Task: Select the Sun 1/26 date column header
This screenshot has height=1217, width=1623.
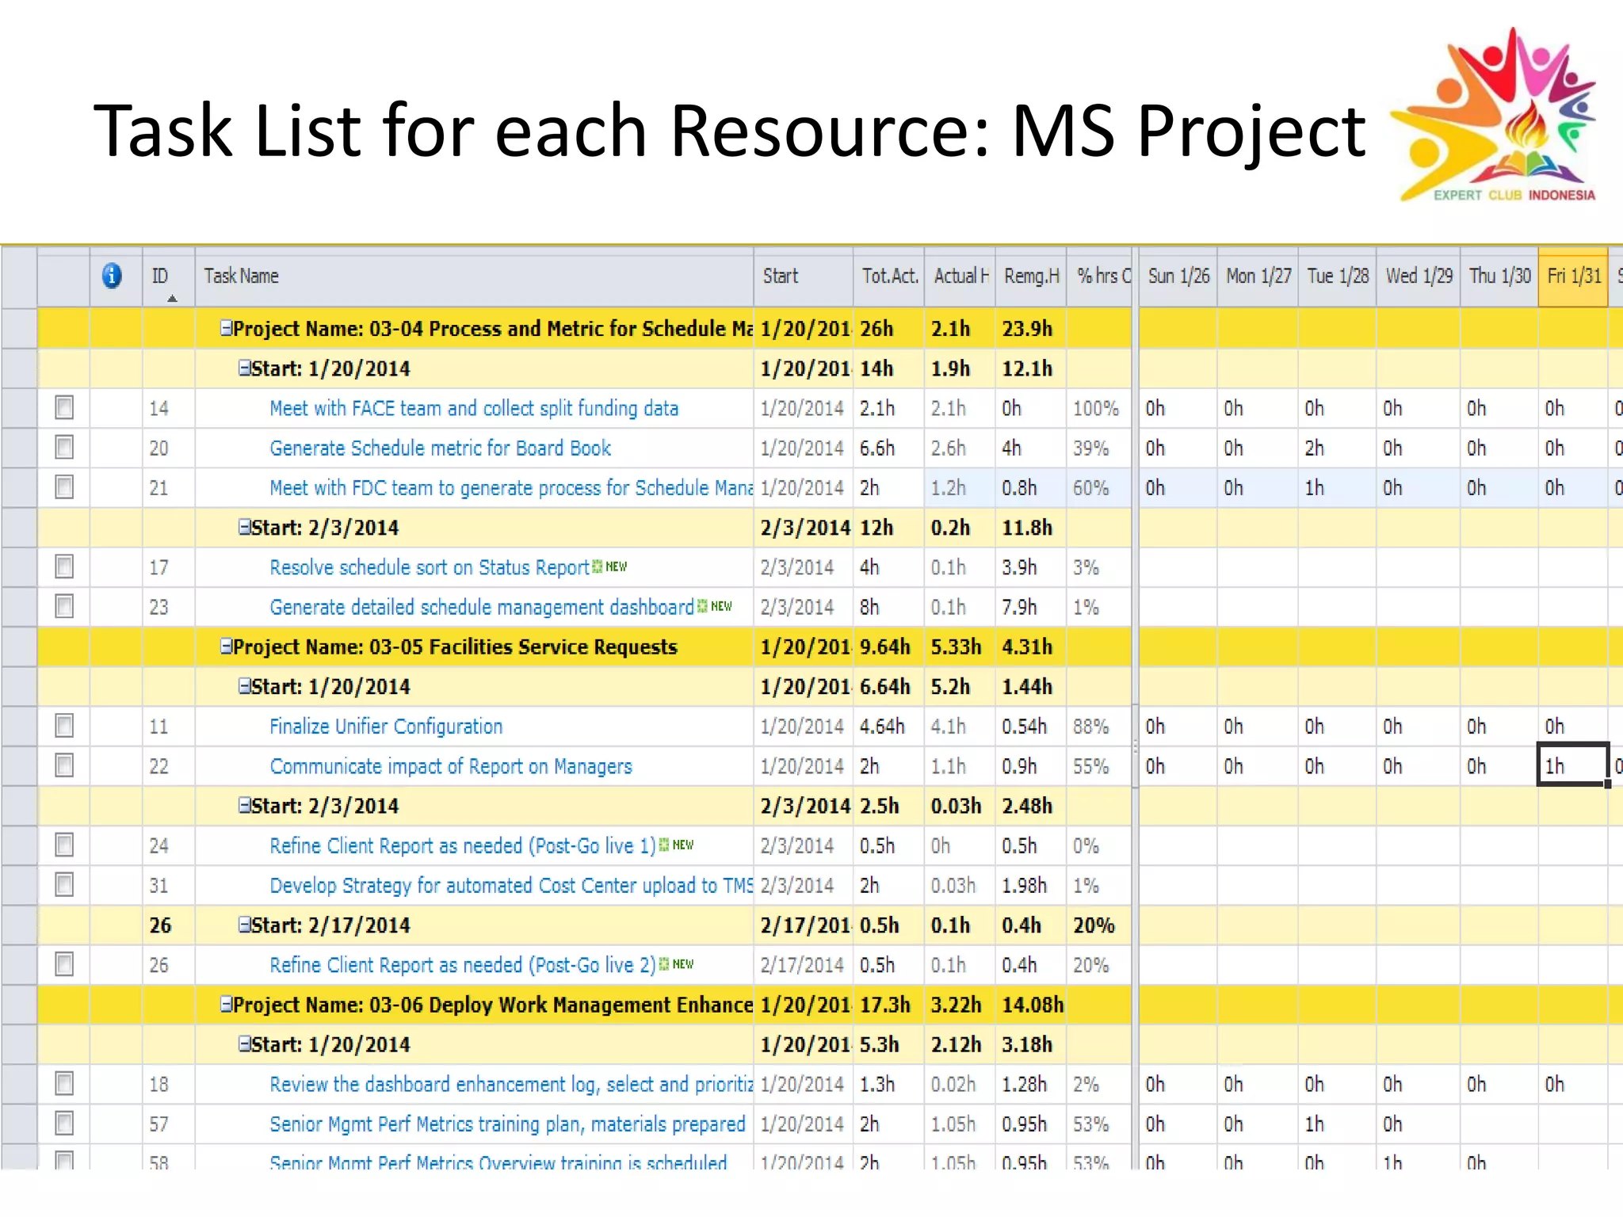Action: pos(1178,277)
